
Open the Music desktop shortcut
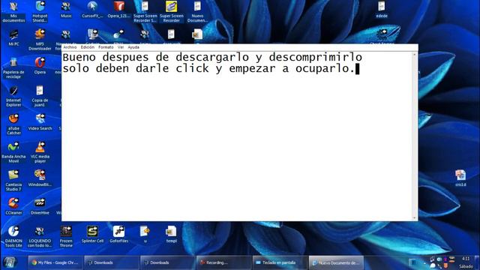(66, 10)
